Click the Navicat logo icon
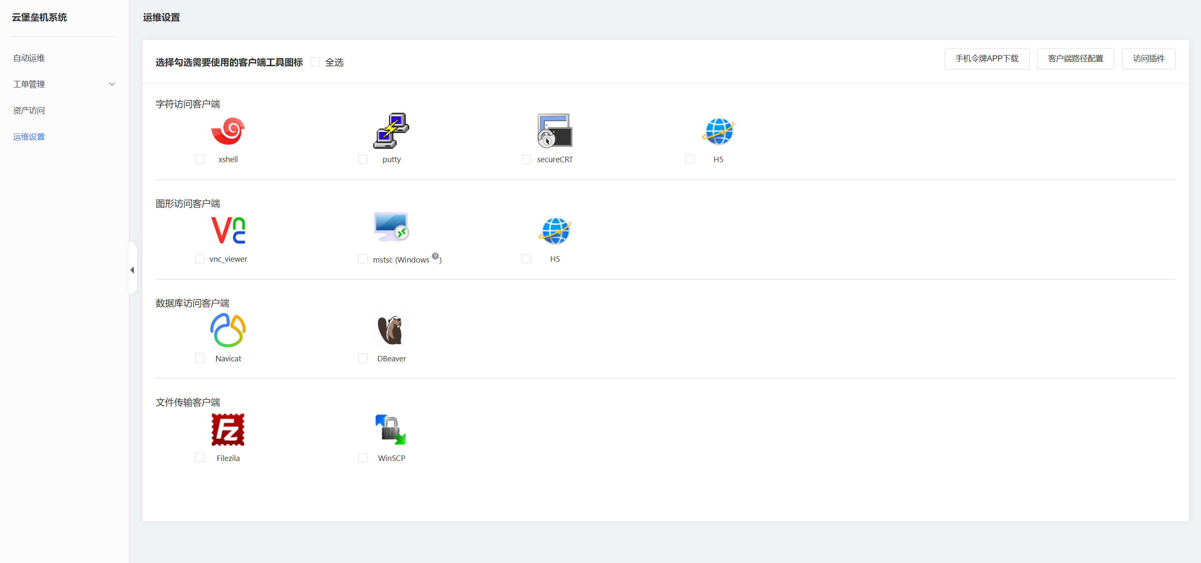The width and height of the screenshot is (1201, 563). click(228, 330)
